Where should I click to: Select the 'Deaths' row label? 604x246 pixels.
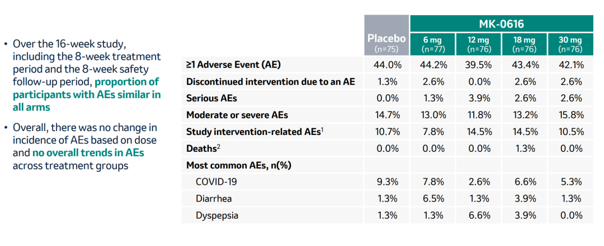click(x=202, y=149)
